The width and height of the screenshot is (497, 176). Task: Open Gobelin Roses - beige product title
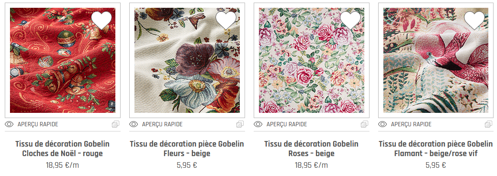coord(311,148)
